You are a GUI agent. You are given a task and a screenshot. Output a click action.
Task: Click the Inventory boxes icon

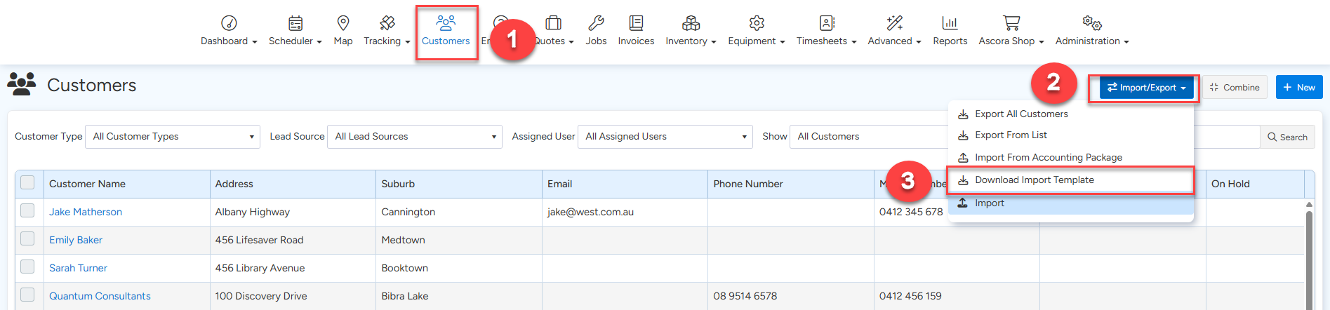pyautogui.click(x=691, y=23)
